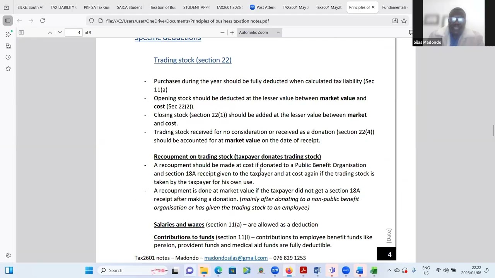The width and height of the screenshot is (495, 278).
Task: Open the Automatic Zoom dropdown
Action: click(259, 32)
